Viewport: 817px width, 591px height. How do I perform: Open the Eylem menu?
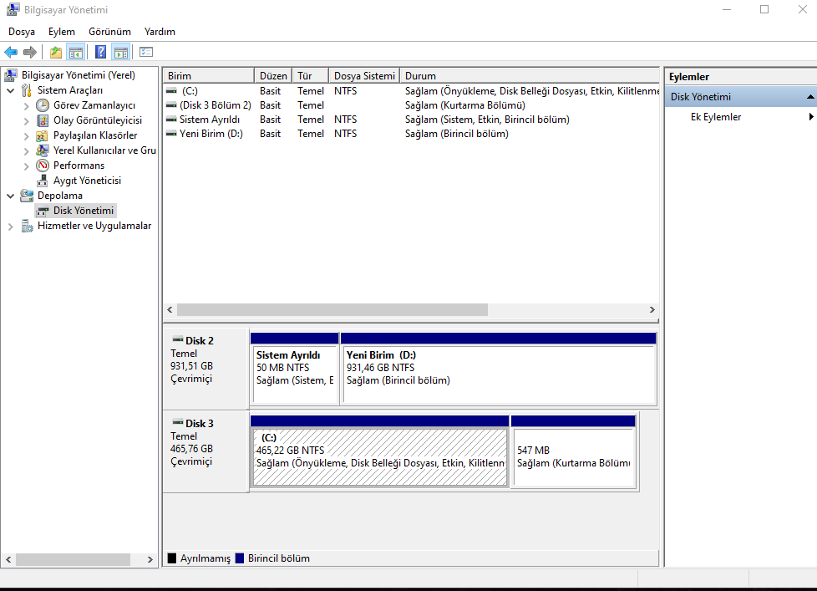pyautogui.click(x=62, y=32)
